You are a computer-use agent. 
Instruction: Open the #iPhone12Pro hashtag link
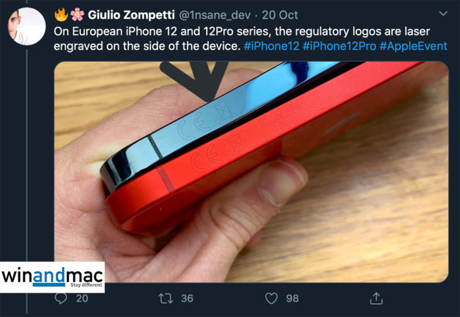point(339,46)
